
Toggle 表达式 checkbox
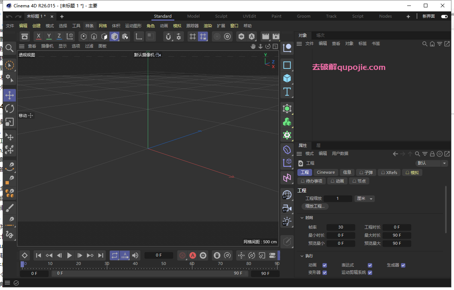click(x=370, y=265)
